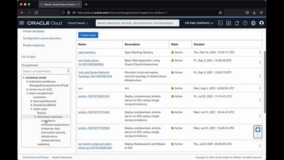Open Terms of Use and Privacy link

pyautogui.click(x=35, y=157)
